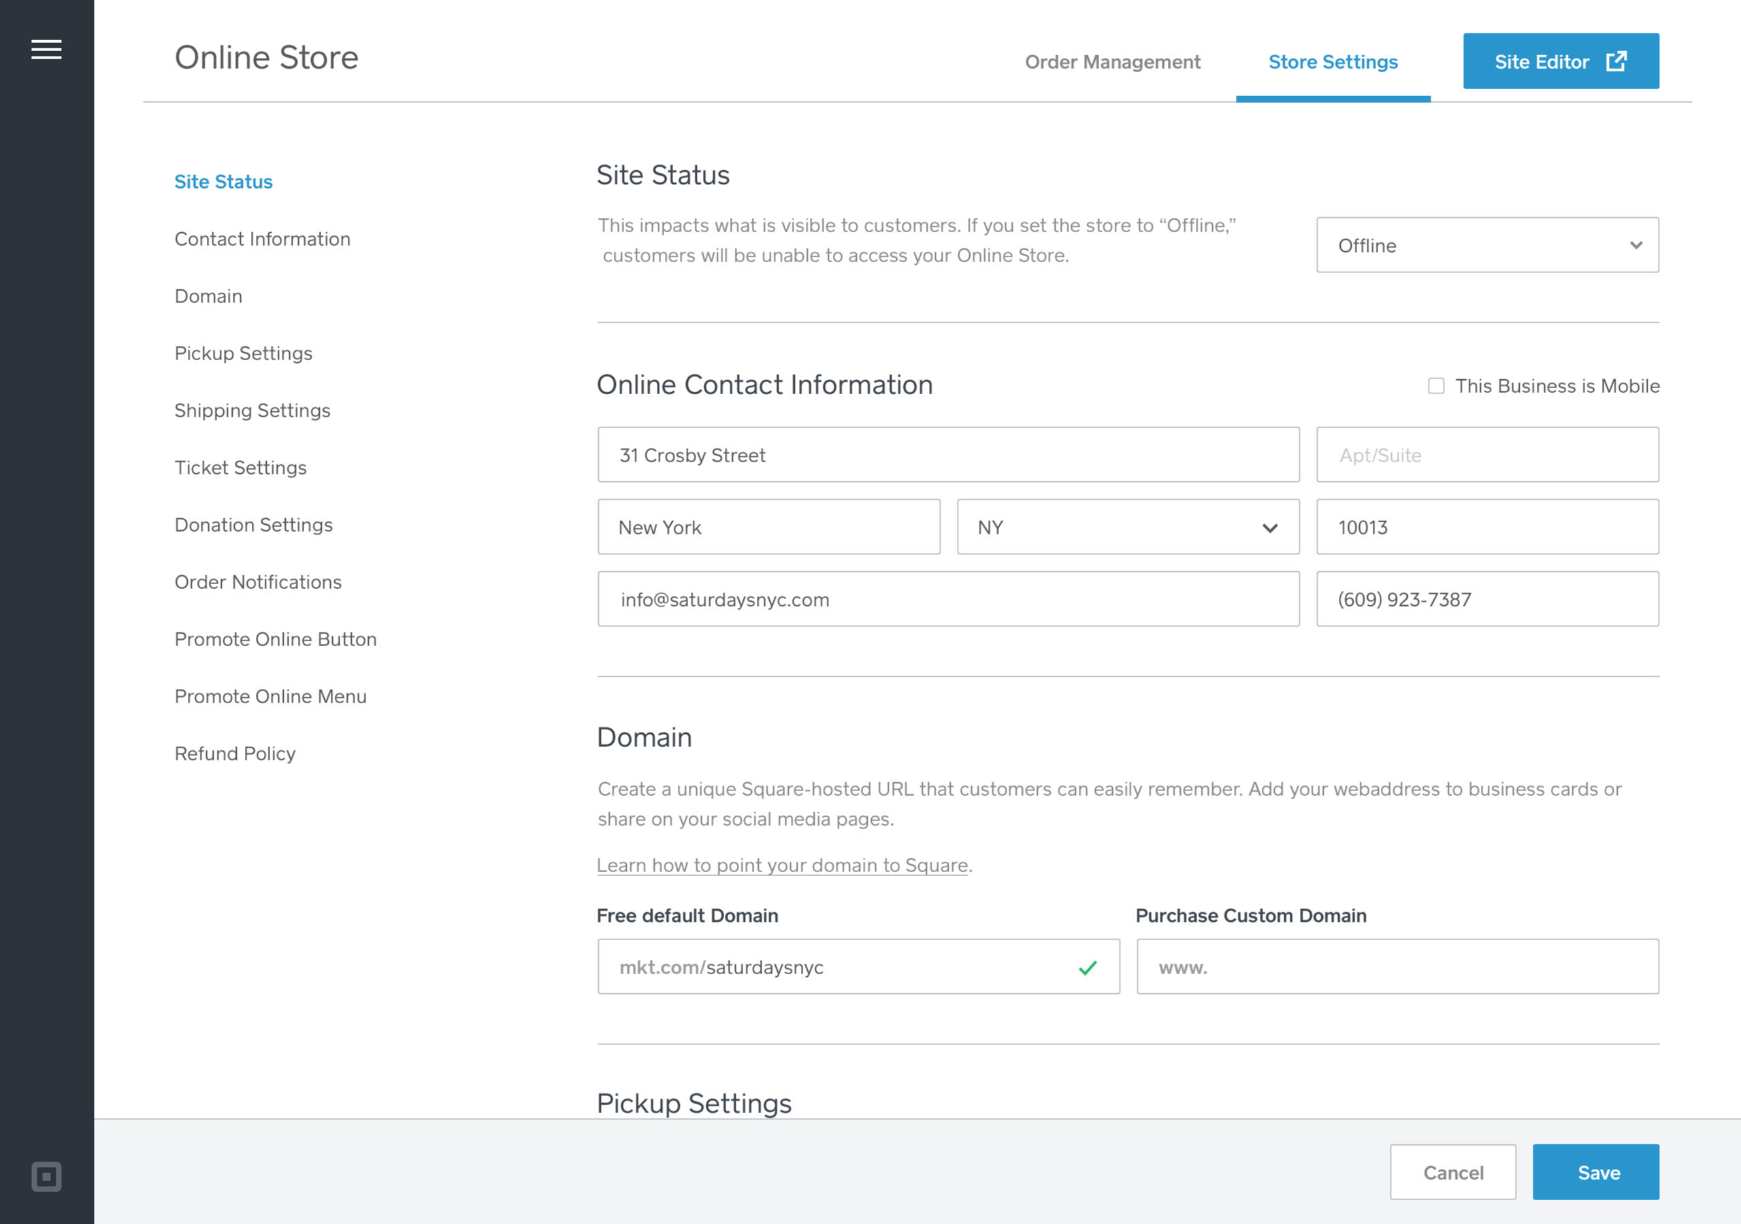Click the Purchase Custom Domain www. field
Screen dimensions: 1741x1224
(1397, 967)
